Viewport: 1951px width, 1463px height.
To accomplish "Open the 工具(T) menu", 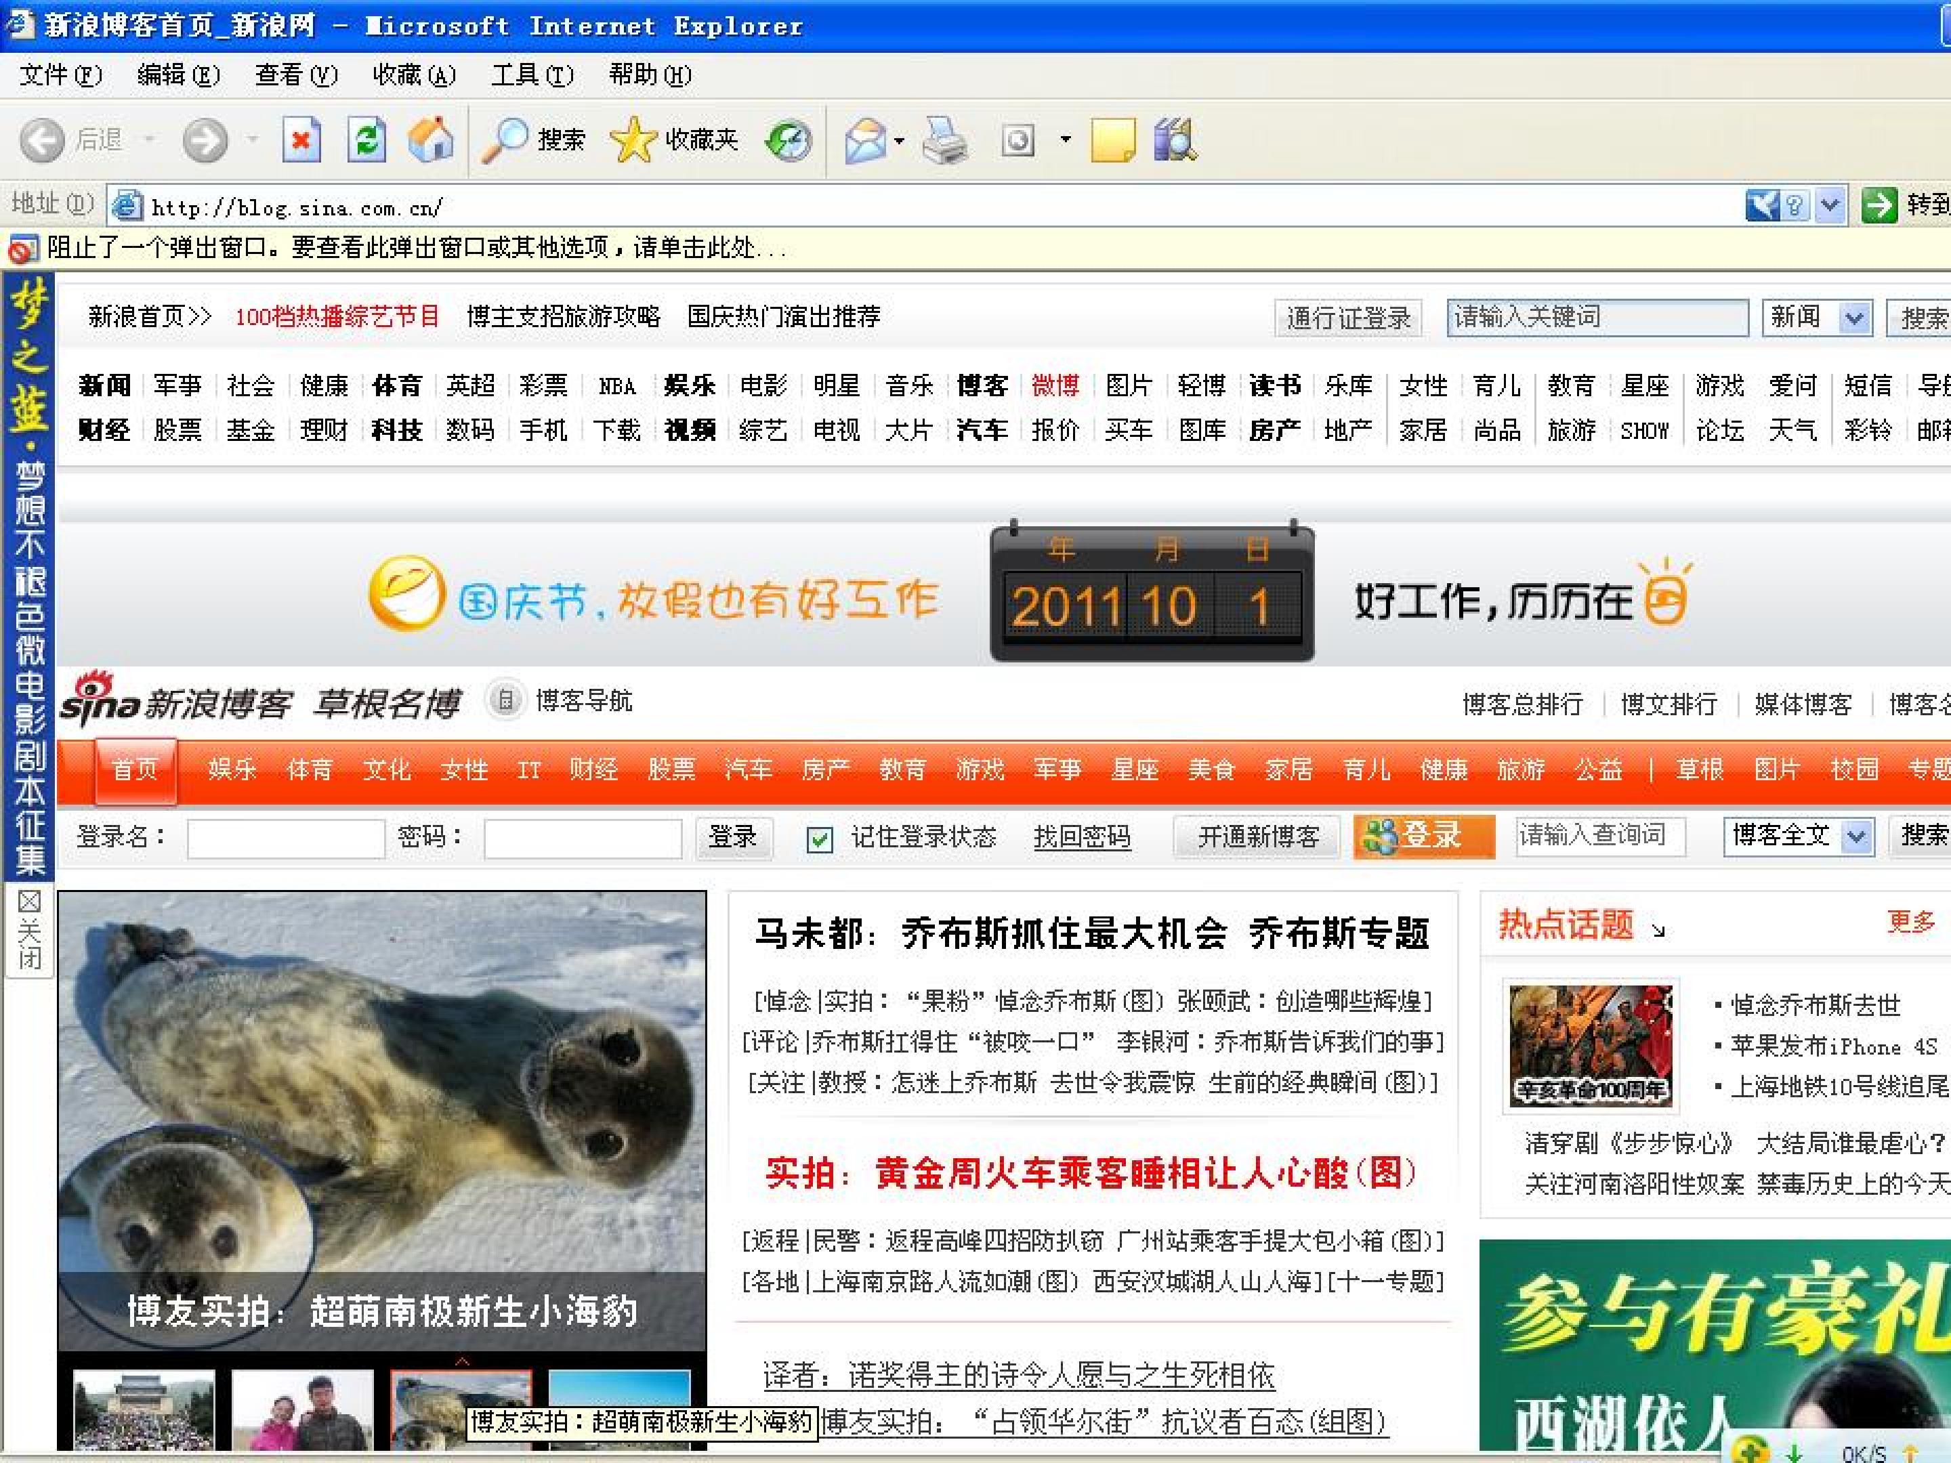I will point(532,75).
